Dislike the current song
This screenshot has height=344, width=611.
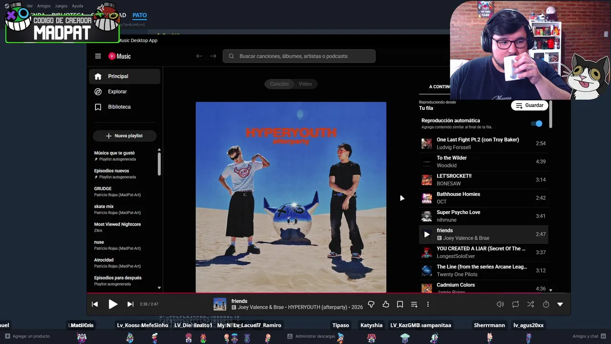[371, 304]
